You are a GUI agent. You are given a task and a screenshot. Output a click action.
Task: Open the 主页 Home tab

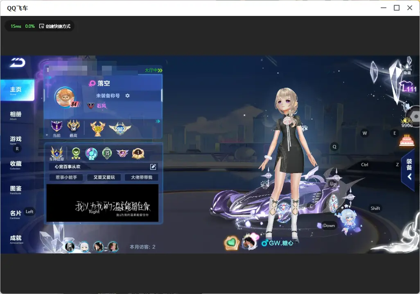coord(17,90)
